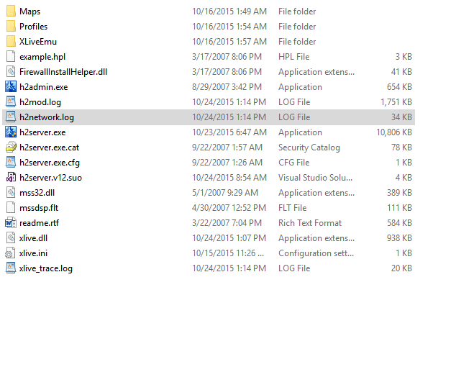Screen dimensions: 474x390
Task: Select the mss32.dll file name
Action: [37, 193]
